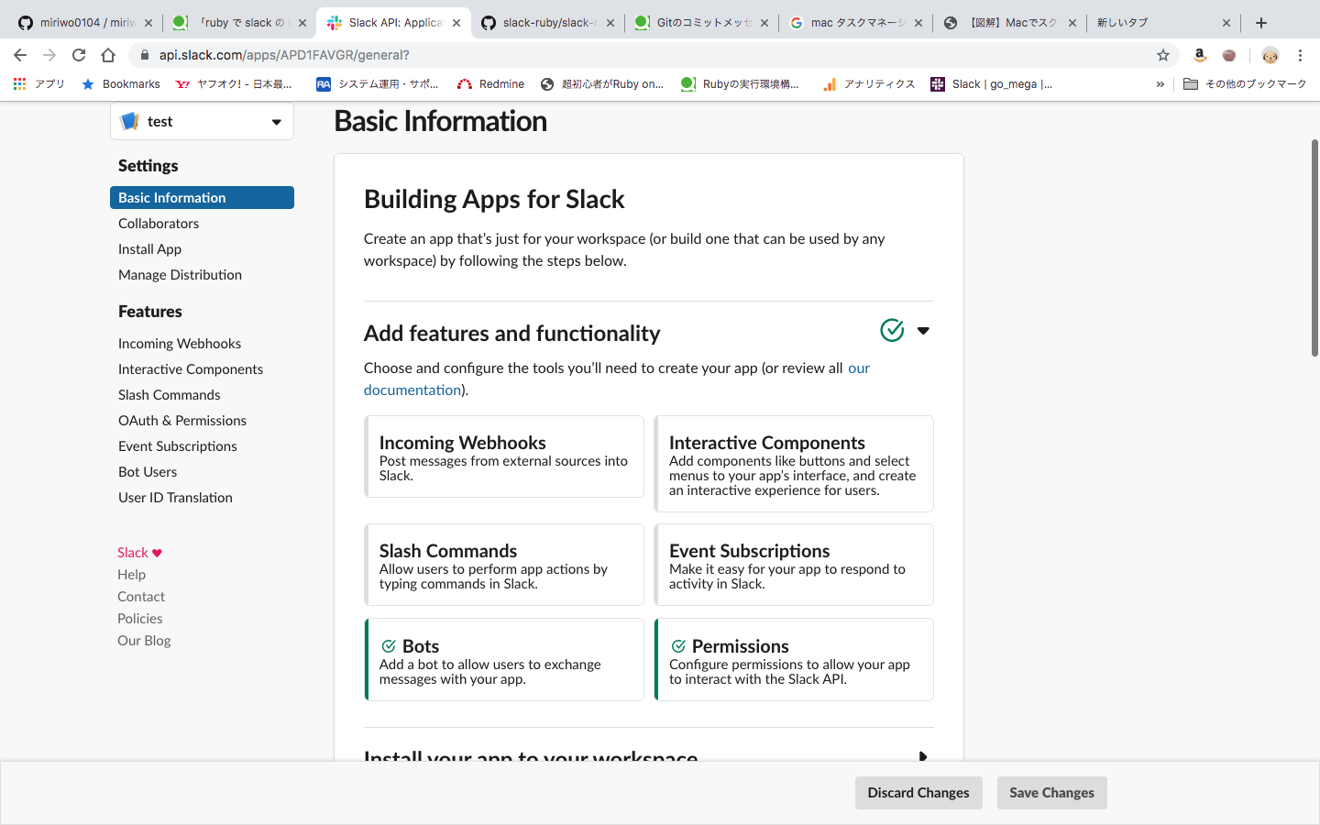
Task: Click the page vertical scrollbar
Action: (x=1314, y=247)
